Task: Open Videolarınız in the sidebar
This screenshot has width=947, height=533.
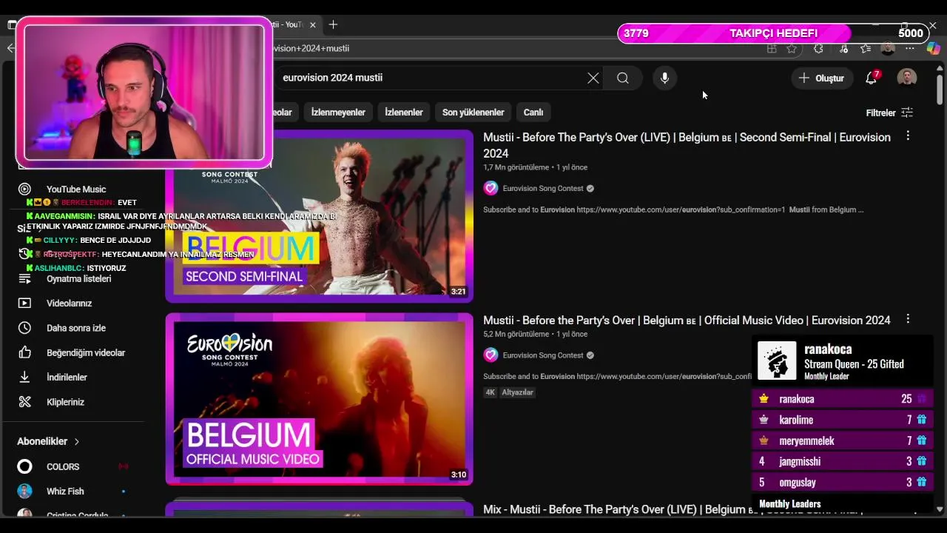Action: click(x=69, y=304)
